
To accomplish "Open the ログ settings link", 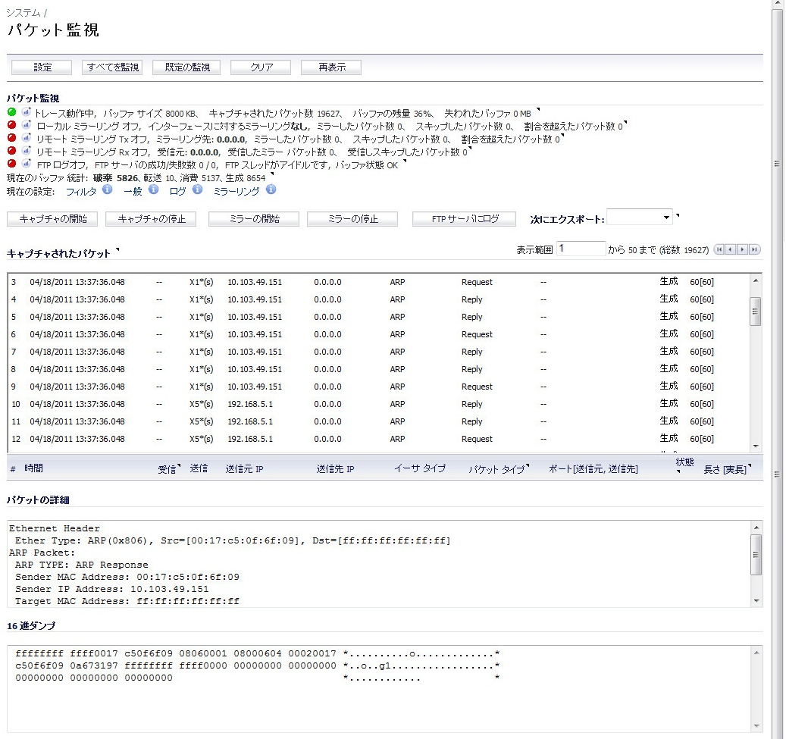I will click(x=177, y=192).
